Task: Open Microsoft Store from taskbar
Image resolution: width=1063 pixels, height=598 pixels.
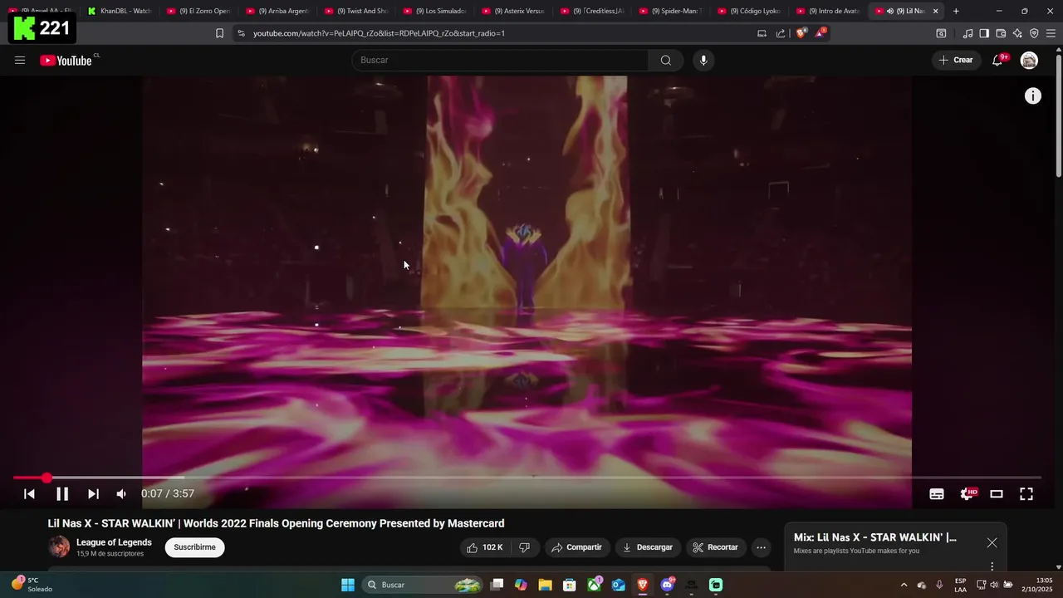Action: click(570, 585)
